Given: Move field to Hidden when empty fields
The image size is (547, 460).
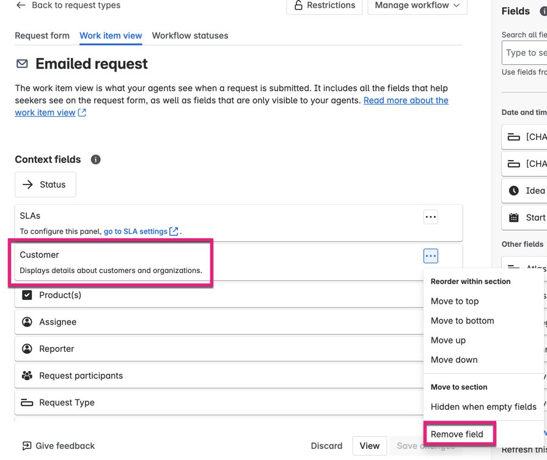Looking at the screenshot, I should click(483, 407).
